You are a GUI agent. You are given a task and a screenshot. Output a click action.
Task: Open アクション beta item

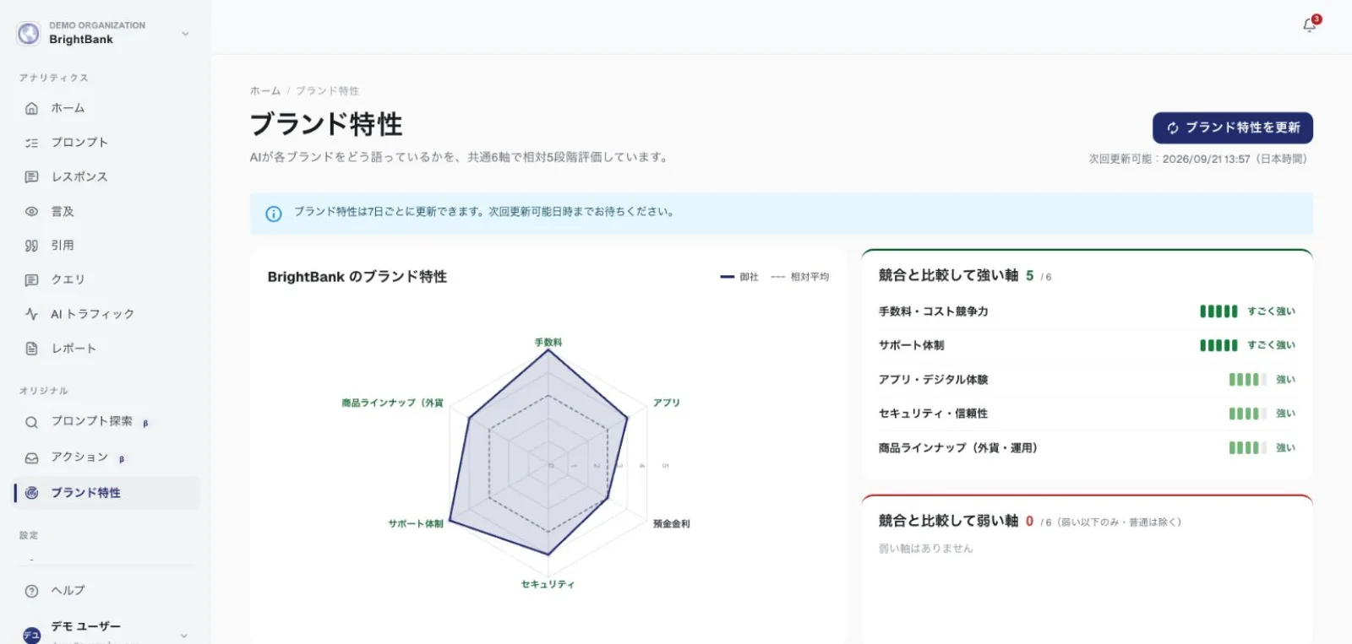[x=107, y=457]
